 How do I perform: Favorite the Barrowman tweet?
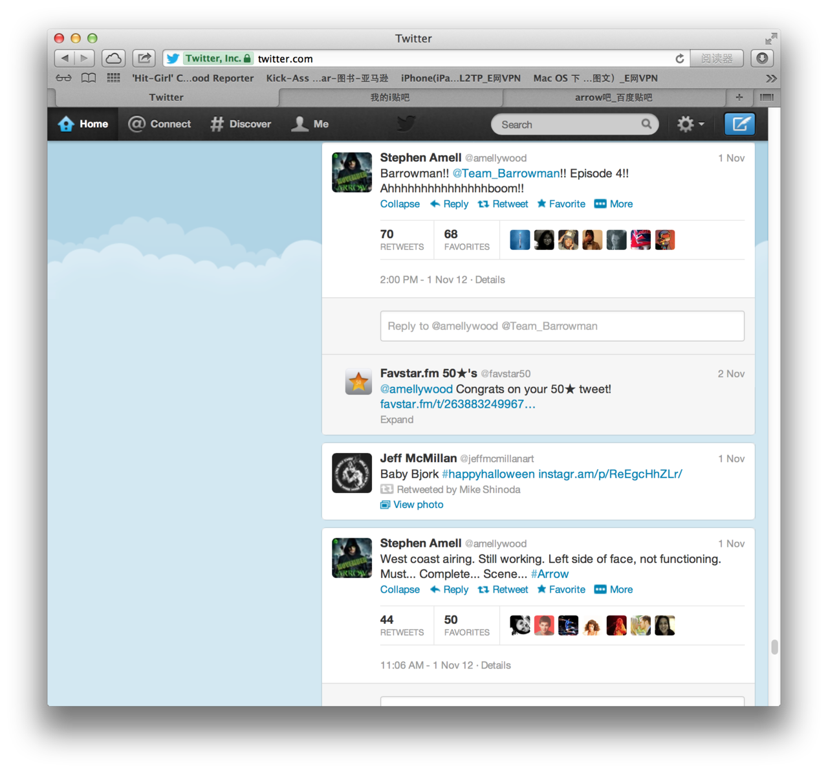(561, 204)
